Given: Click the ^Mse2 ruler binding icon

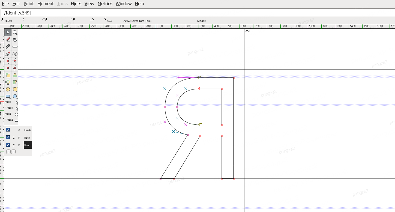Looking at the screenshot, I should (x=17, y=121).
